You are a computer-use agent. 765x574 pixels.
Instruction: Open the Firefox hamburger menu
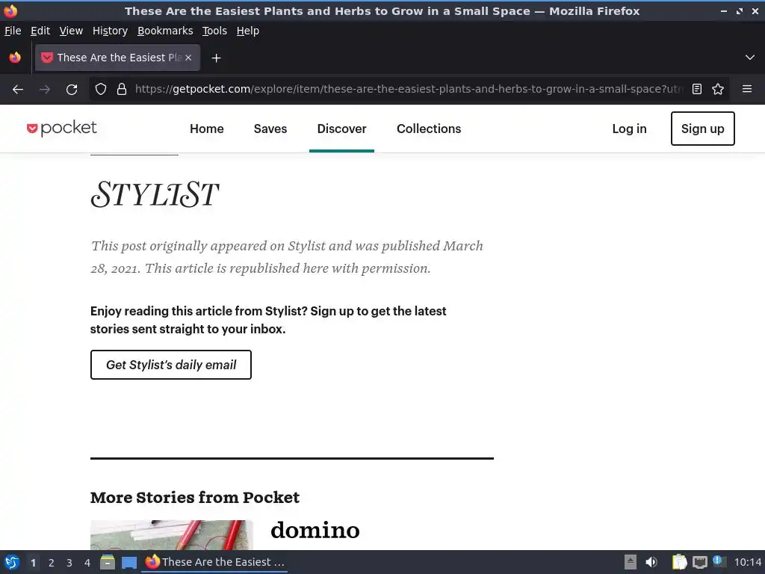click(746, 89)
